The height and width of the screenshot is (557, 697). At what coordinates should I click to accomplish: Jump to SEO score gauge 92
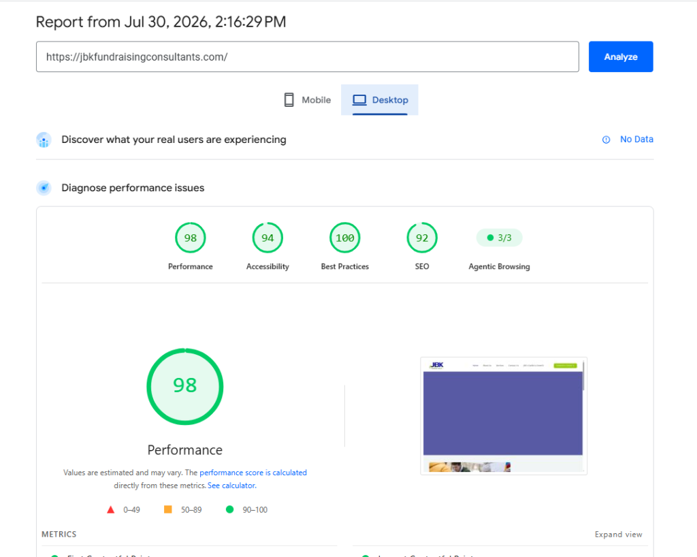422,238
